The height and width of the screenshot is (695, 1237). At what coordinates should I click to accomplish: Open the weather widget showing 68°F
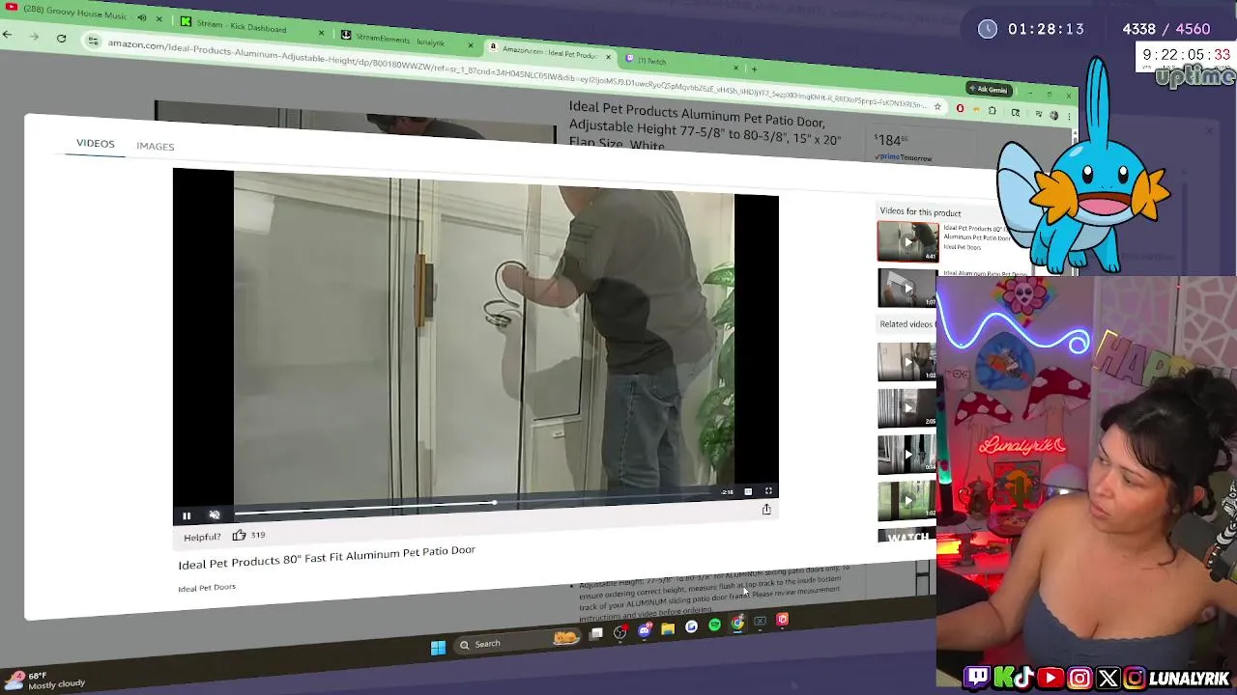(44, 680)
